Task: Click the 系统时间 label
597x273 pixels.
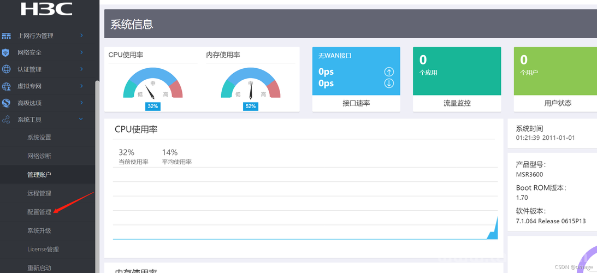Action: pyautogui.click(x=530, y=129)
